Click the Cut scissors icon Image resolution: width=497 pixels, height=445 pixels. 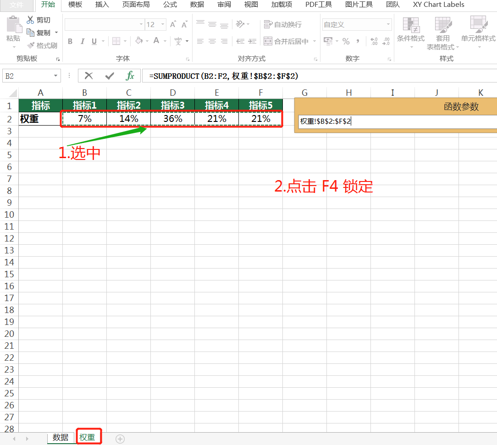click(30, 20)
